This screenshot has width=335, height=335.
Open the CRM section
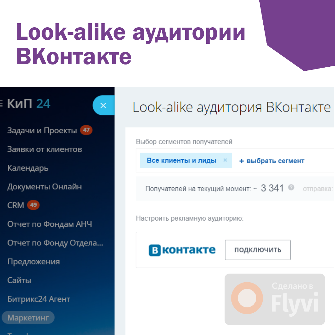[x=16, y=205]
